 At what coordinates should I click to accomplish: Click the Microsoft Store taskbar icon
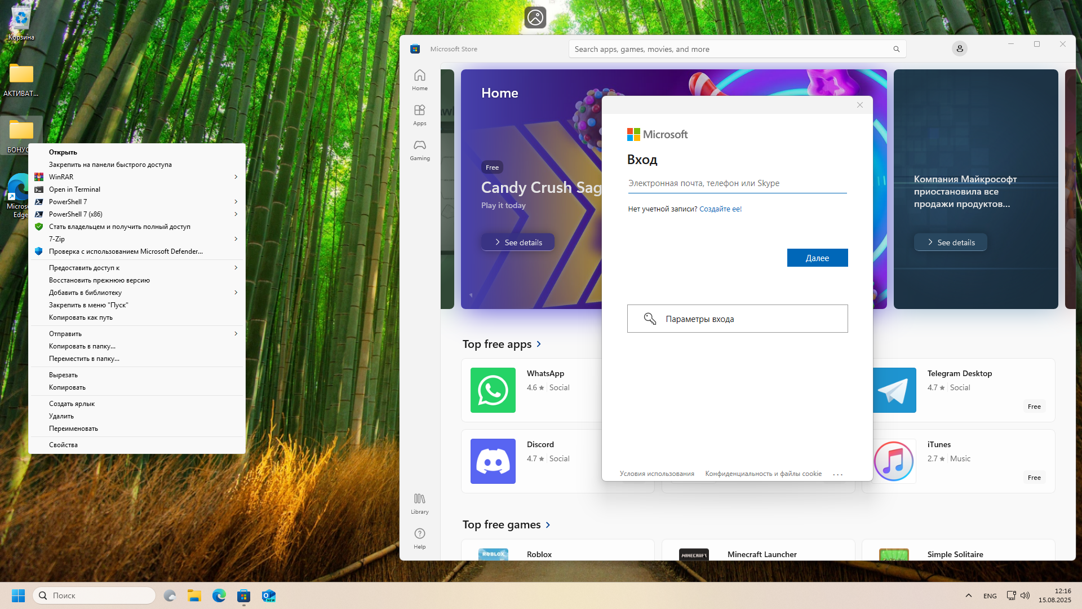pos(243,595)
